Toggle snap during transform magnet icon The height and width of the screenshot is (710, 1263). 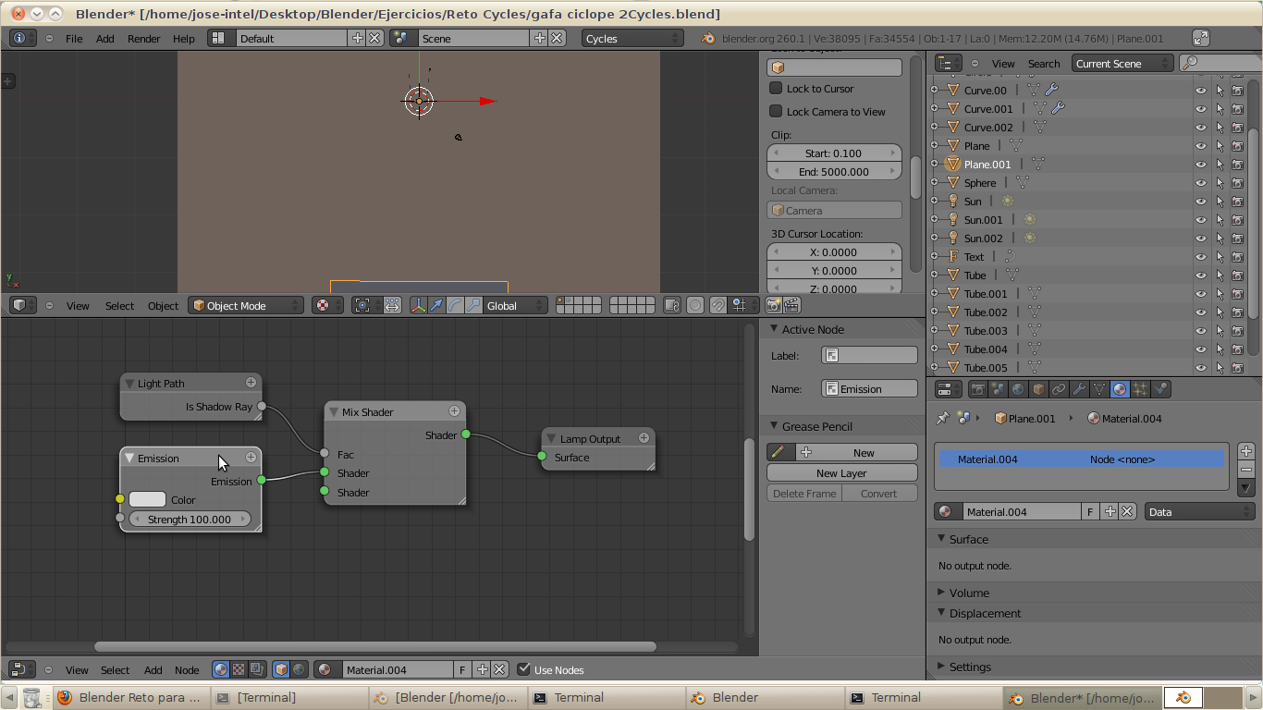717,305
